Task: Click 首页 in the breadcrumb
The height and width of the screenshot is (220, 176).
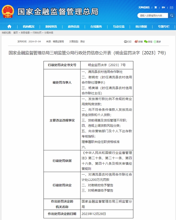Action: click(15, 33)
